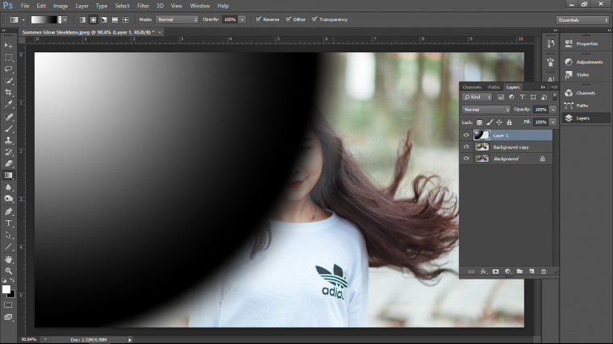613x344 pixels.
Task: Open the Essentials workspace dropdown
Action: [582, 20]
